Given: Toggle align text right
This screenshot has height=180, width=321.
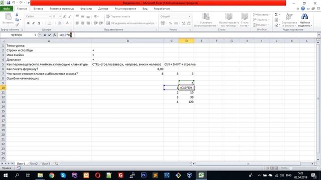Looking at the screenshot, I should click(88, 23).
